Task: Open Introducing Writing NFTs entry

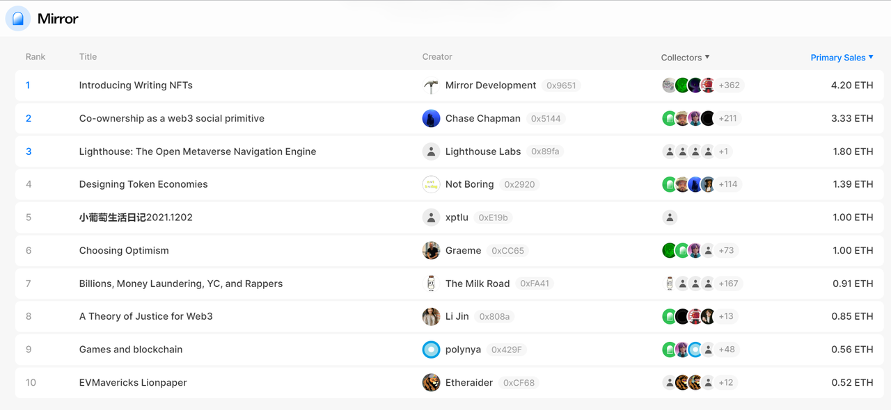Action: tap(136, 85)
